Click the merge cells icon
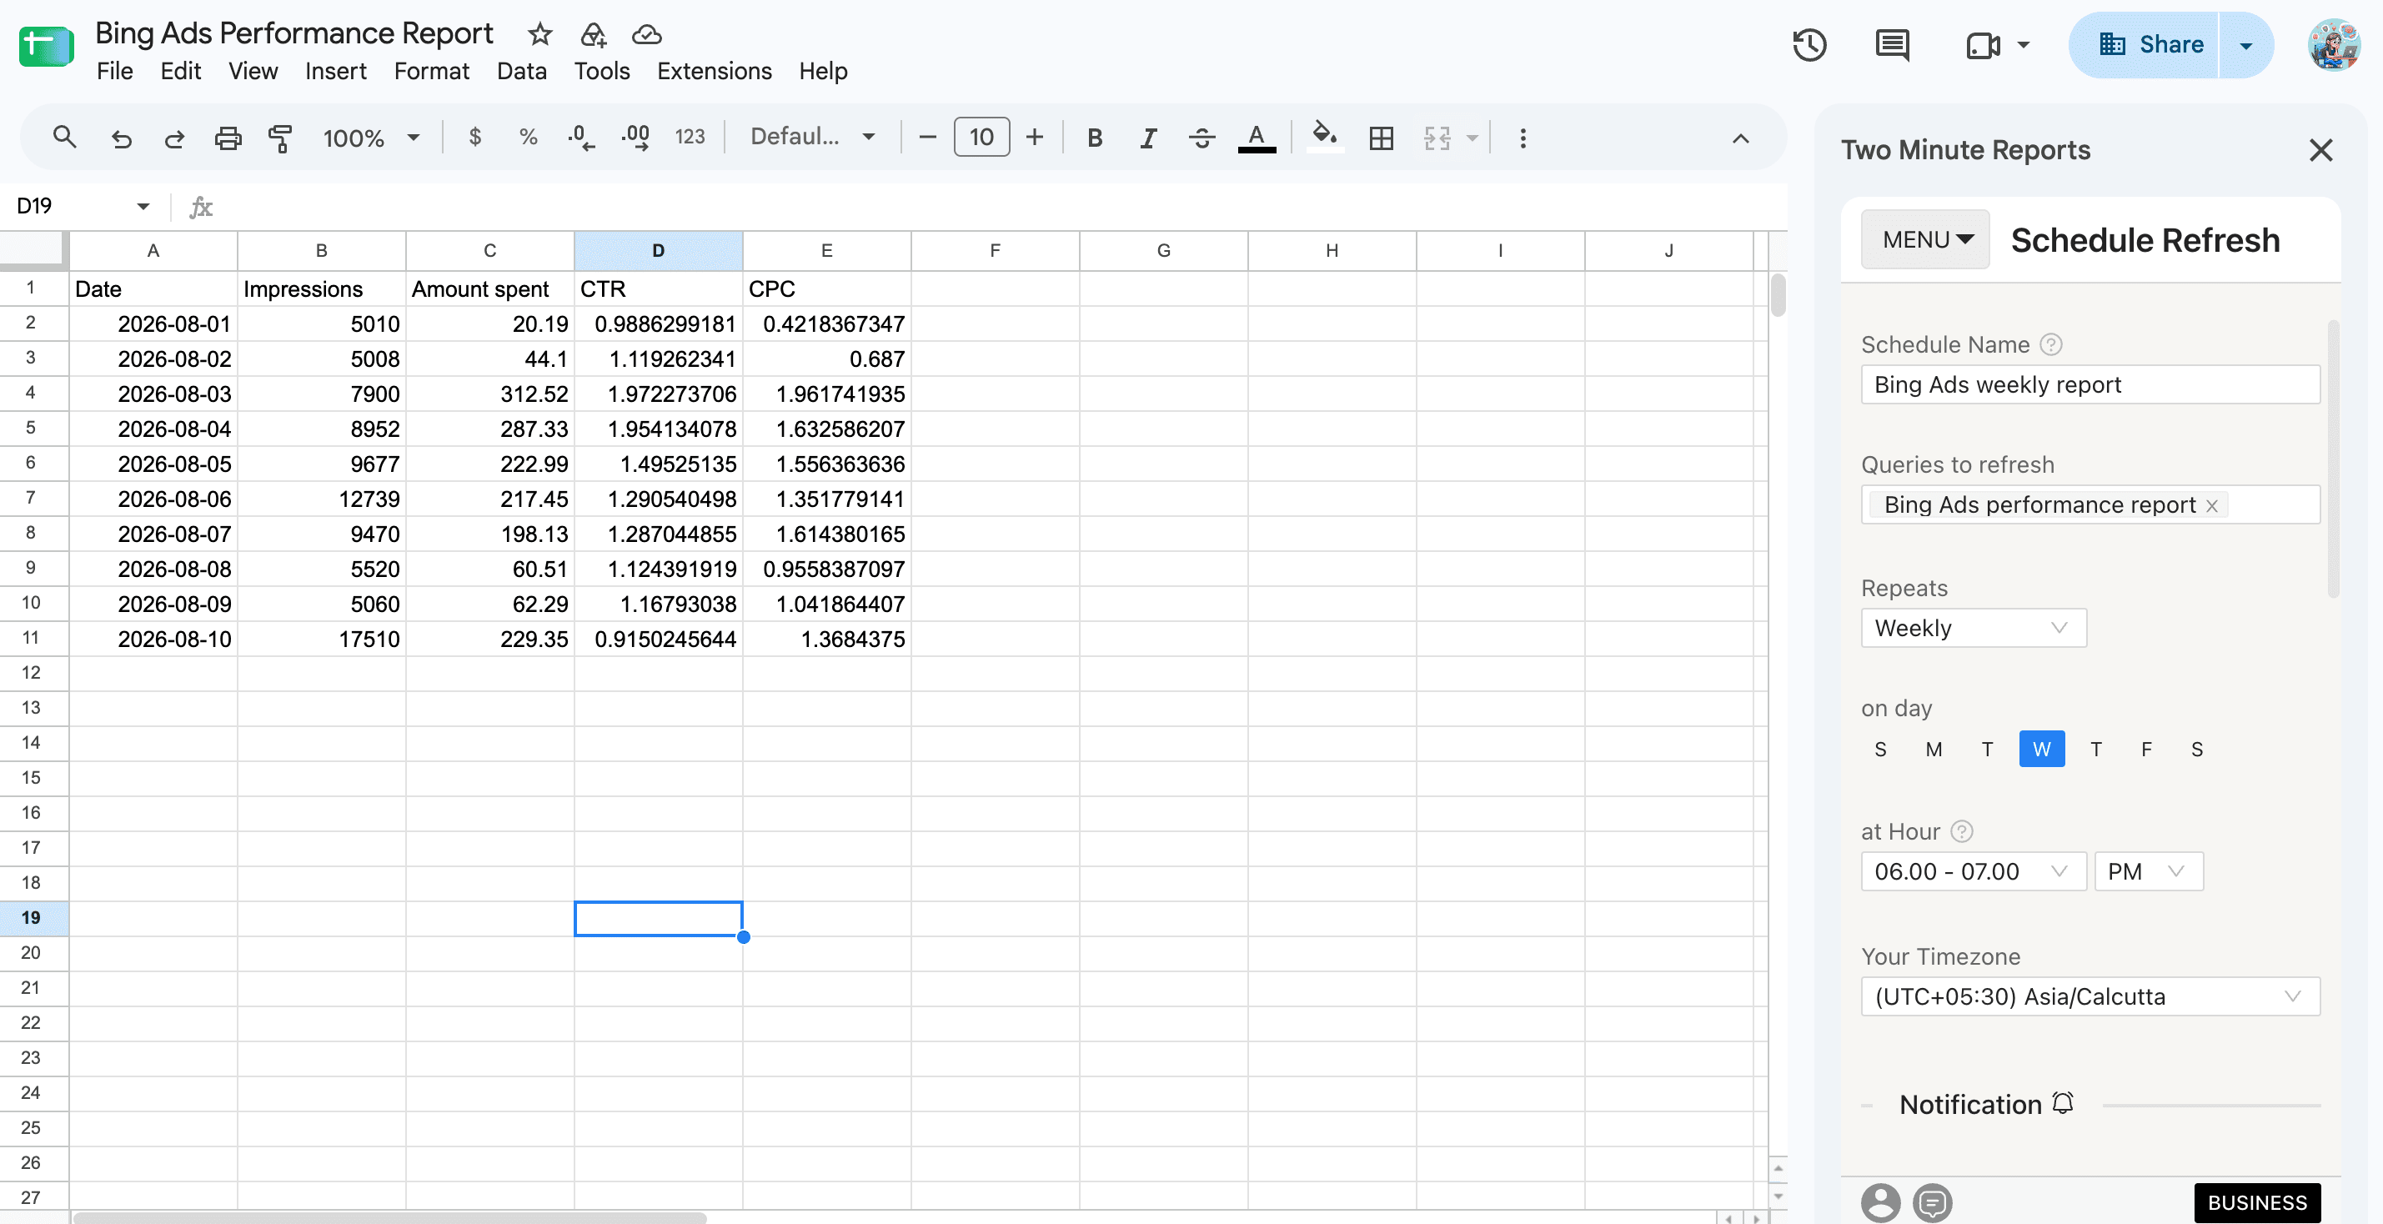The height and width of the screenshot is (1224, 2383). [x=1437, y=138]
